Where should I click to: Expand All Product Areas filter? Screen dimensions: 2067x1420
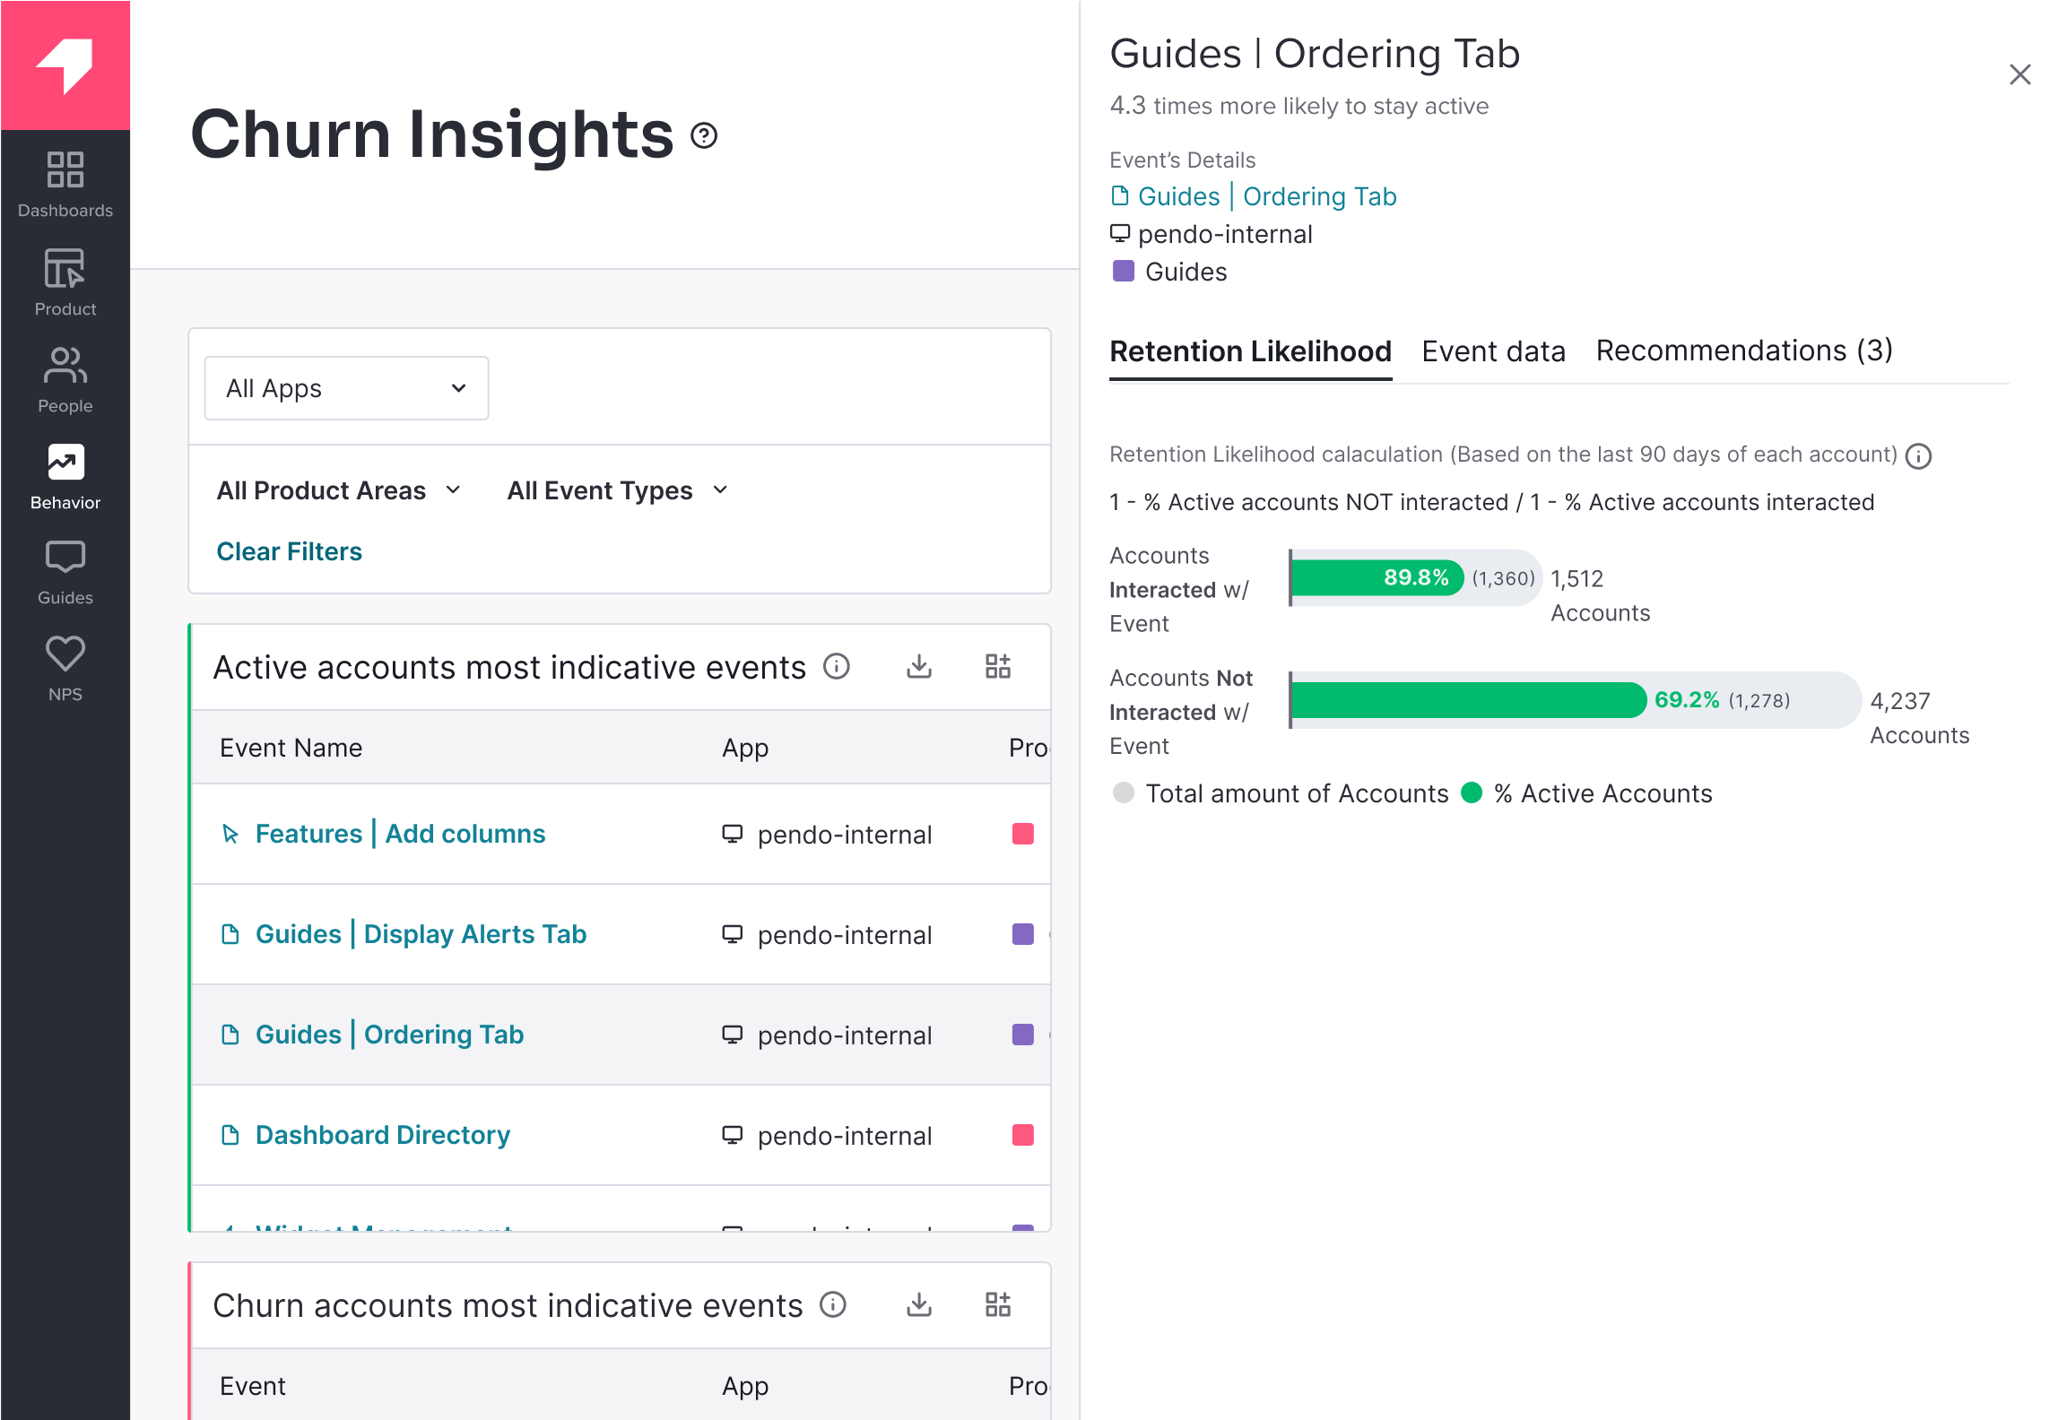click(x=338, y=490)
